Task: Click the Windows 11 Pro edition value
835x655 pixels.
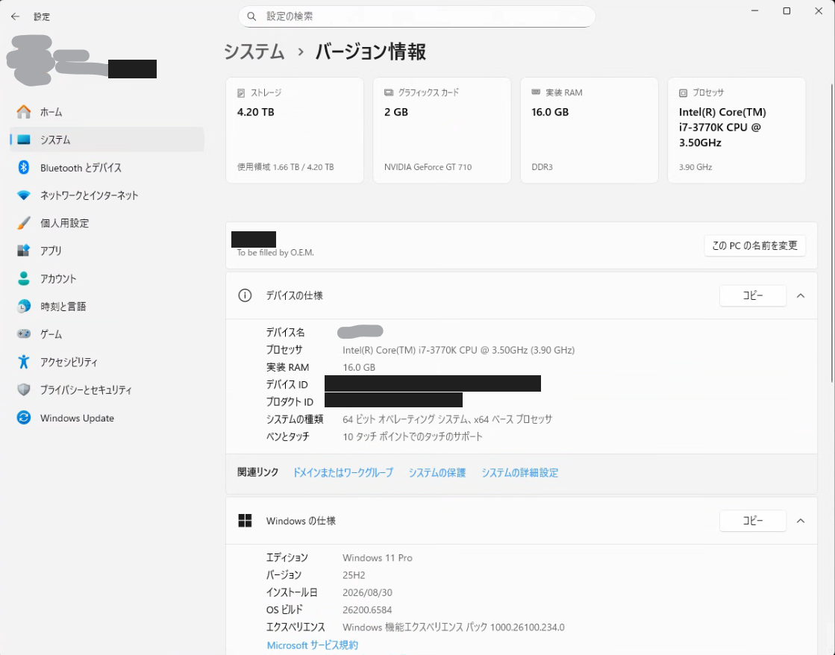Action: click(x=378, y=557)
